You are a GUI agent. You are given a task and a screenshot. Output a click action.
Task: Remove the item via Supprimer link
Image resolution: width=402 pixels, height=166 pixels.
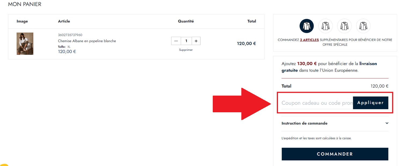coord(186,50)
